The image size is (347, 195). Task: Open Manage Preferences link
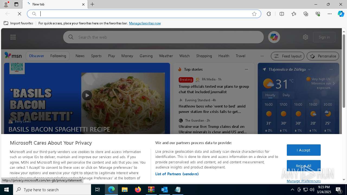(x=304, y=181)
